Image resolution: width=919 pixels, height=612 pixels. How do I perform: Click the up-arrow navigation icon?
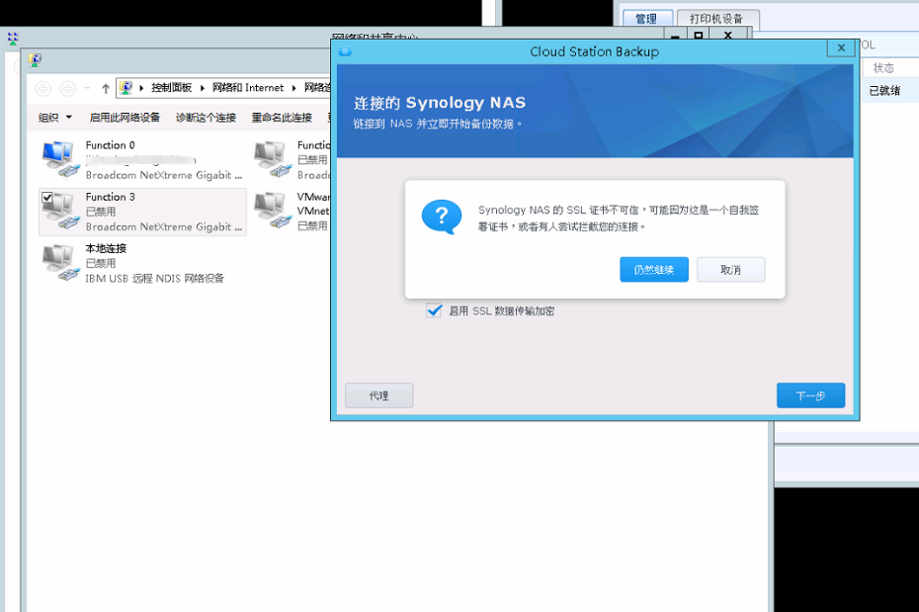point(106,88)
